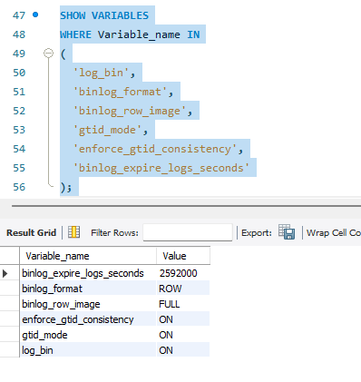Place cursor on 'binlog_row_image' string in editor
The image size is (361, 382).
(x=130, y=111)
